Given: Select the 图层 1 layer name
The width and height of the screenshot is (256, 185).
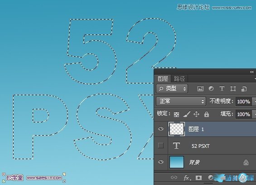Looking at the screenshot, I should pyautogui.click(x=196, y=129).
